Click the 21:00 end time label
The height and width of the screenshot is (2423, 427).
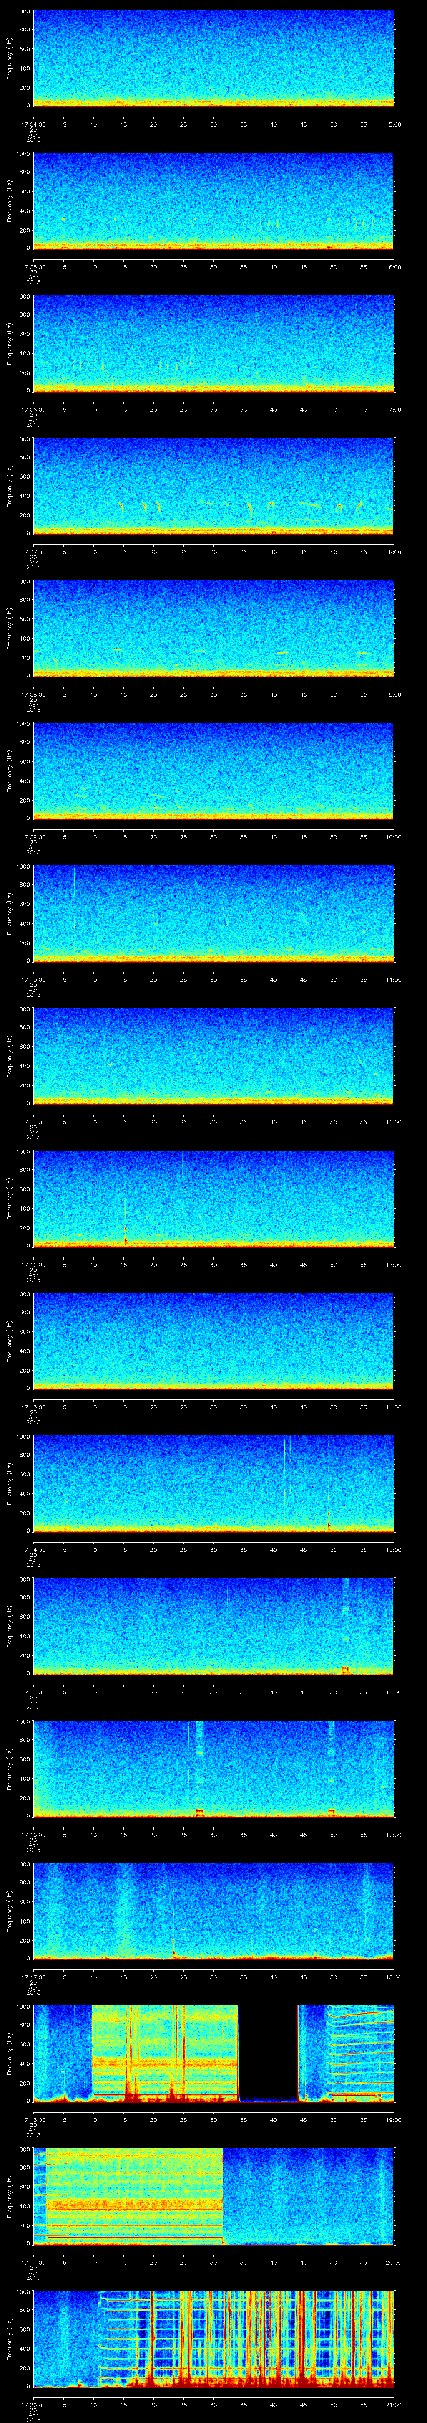coord(393,2404)
